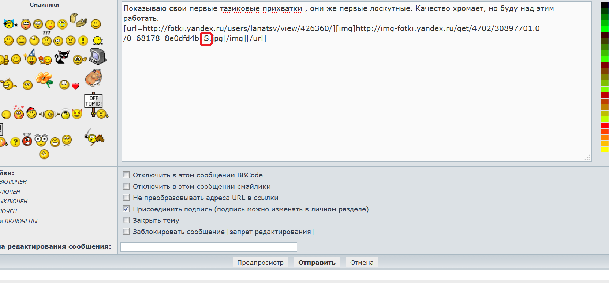Insert the hobby horse rider smiley

click(94, 137)
